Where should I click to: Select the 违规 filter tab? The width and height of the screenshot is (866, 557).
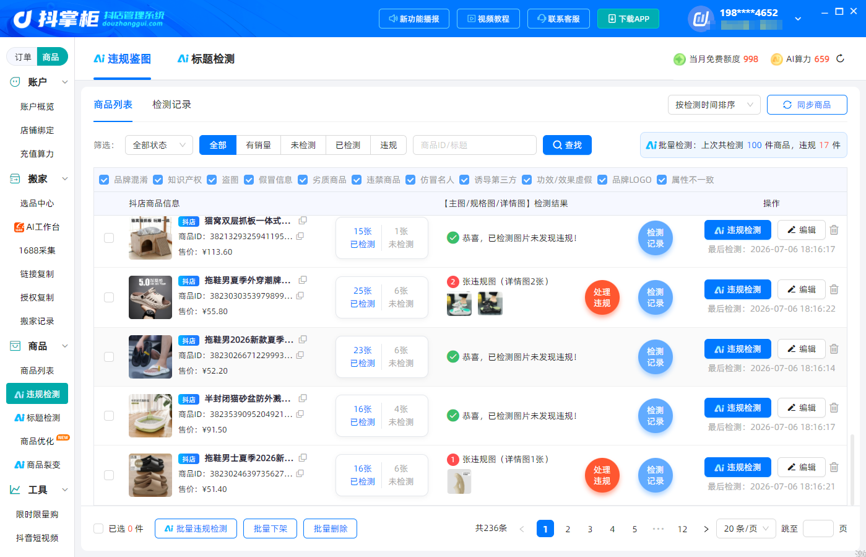(388, 145)
